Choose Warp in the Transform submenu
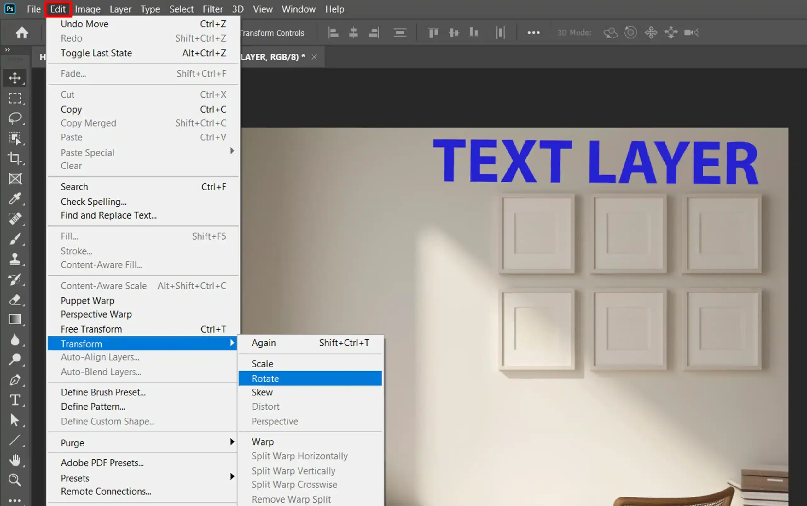This screenshot has width=807, height=506. pyautogui.click(x=310, y=441)
